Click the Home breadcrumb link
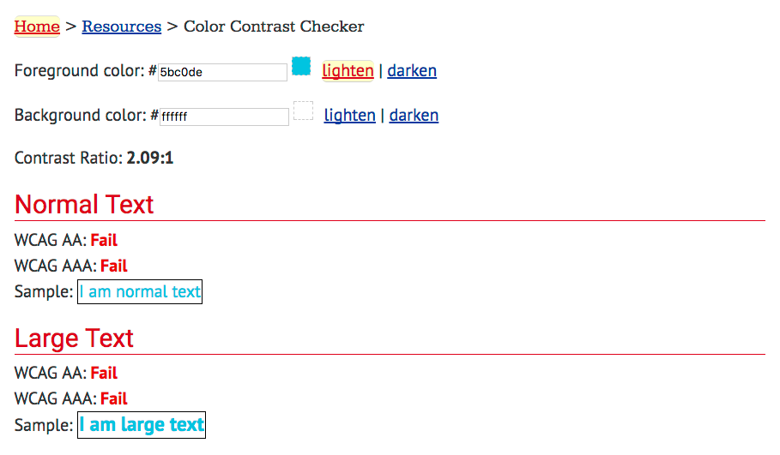780x455 pixels. coord(37,27)
